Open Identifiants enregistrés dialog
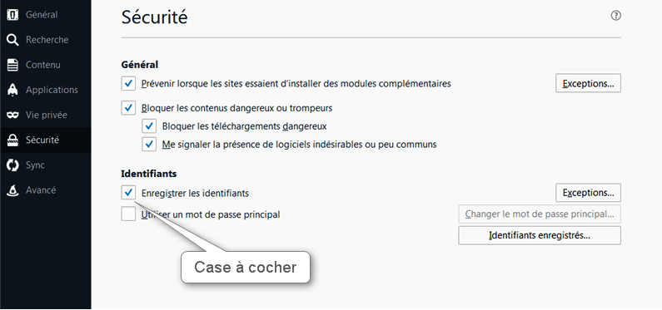The height and width of the screenshot is (310, 662). click(540, 235)
